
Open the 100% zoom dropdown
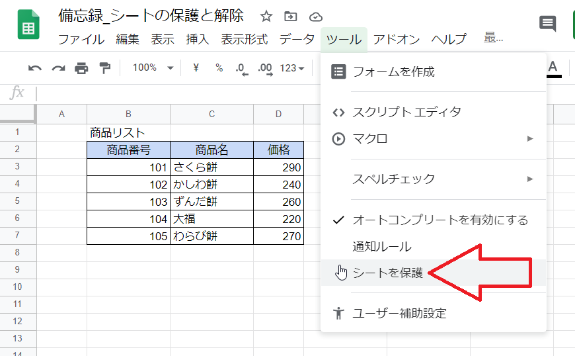click(153, 68)
